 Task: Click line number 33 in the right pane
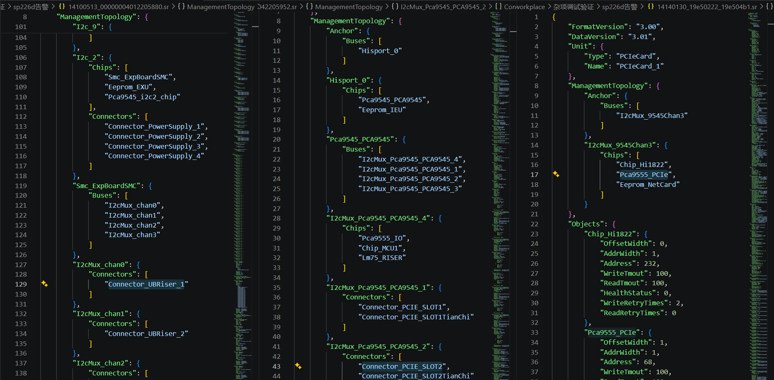(x=534, y=332)
